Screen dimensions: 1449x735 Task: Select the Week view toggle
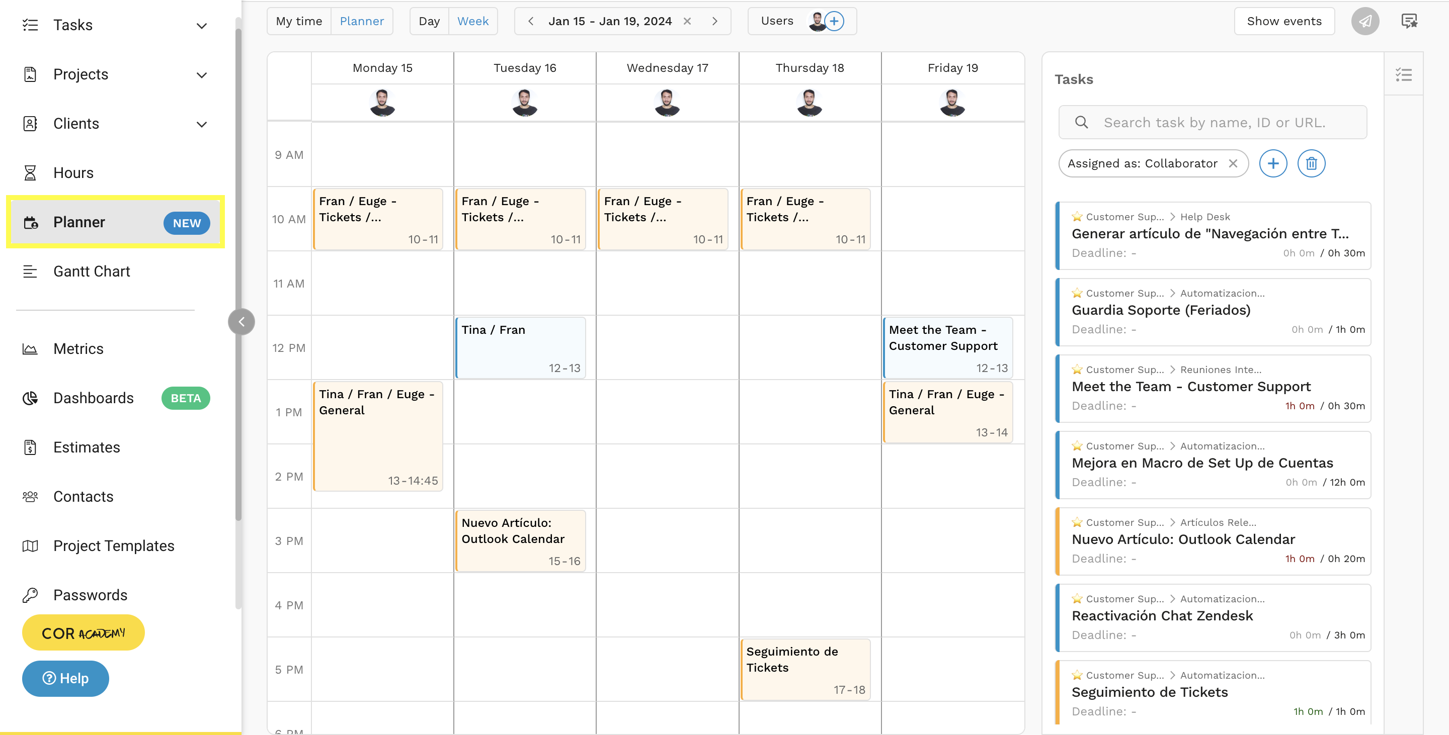pyautogui.click(x=472, y=21)
